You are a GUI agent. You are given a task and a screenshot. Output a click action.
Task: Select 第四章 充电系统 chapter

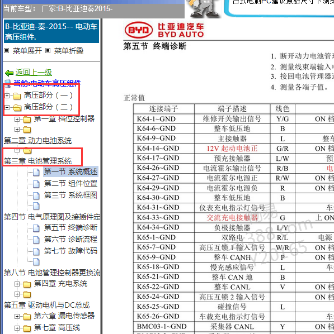click(x=60, y=284)
